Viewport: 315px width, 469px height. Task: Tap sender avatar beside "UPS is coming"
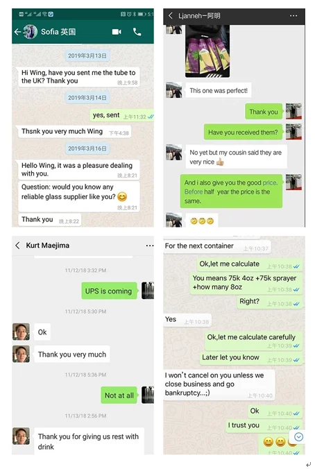coord(148,291)
